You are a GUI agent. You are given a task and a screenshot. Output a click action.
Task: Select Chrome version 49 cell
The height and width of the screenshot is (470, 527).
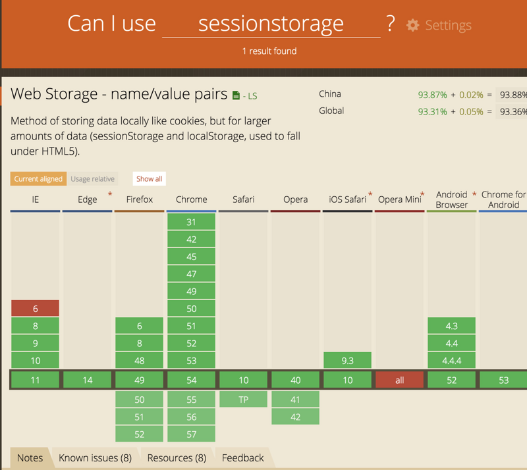[x=191, y=291]
